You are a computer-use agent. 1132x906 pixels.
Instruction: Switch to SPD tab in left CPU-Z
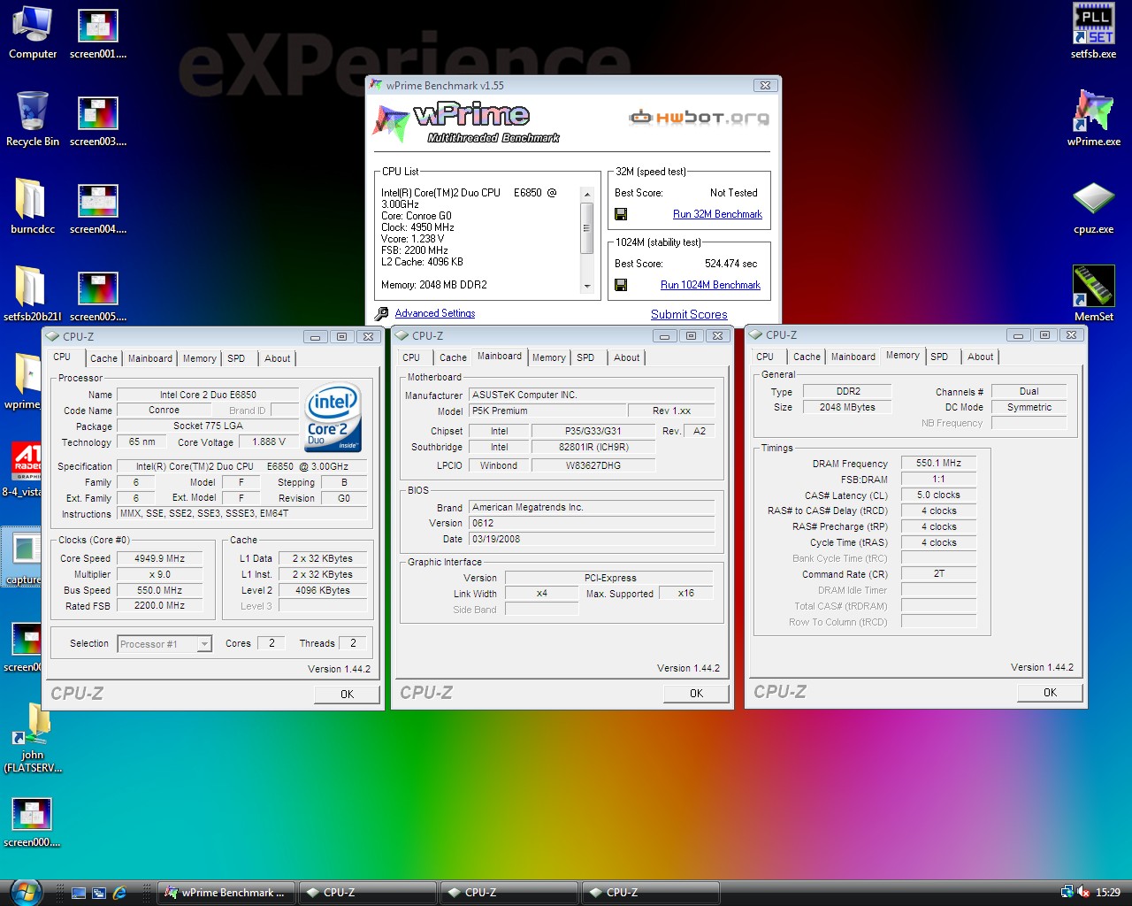(x=236, y=358)
